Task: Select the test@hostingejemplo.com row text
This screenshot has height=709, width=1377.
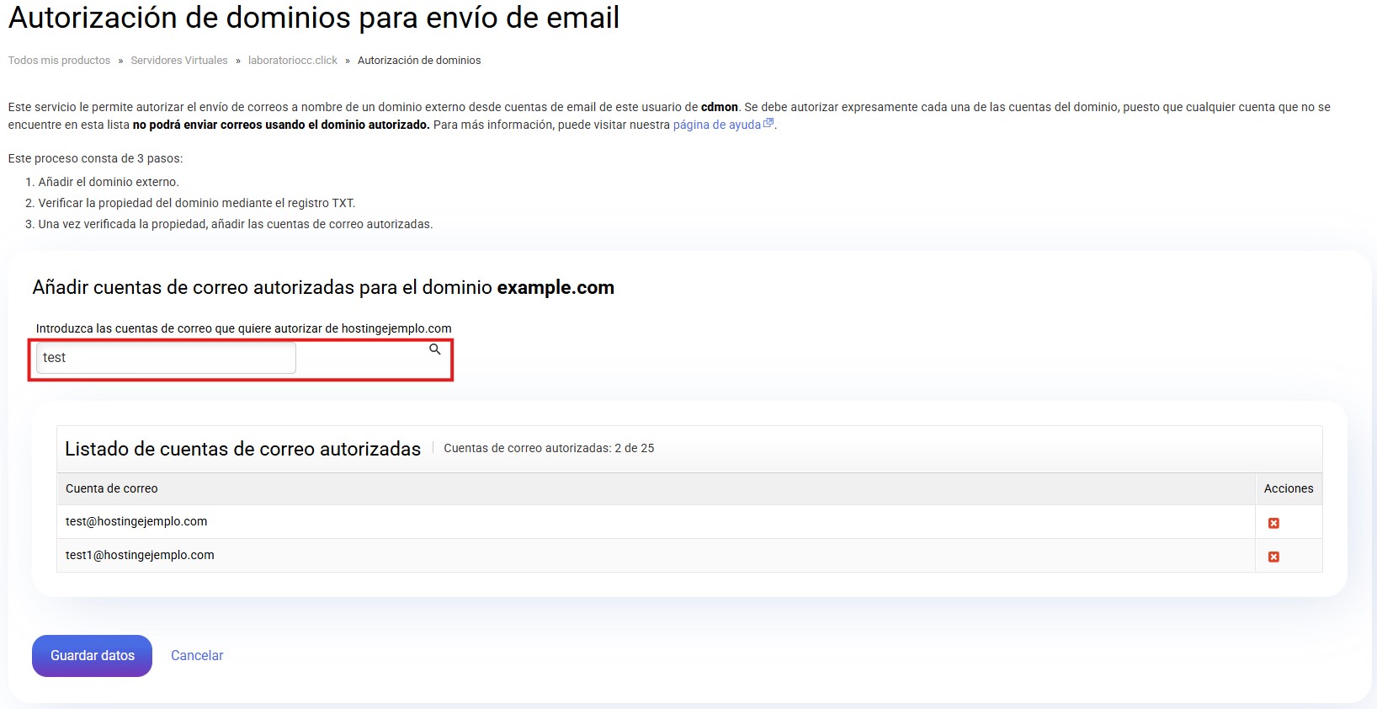Action: coord(136,521)
